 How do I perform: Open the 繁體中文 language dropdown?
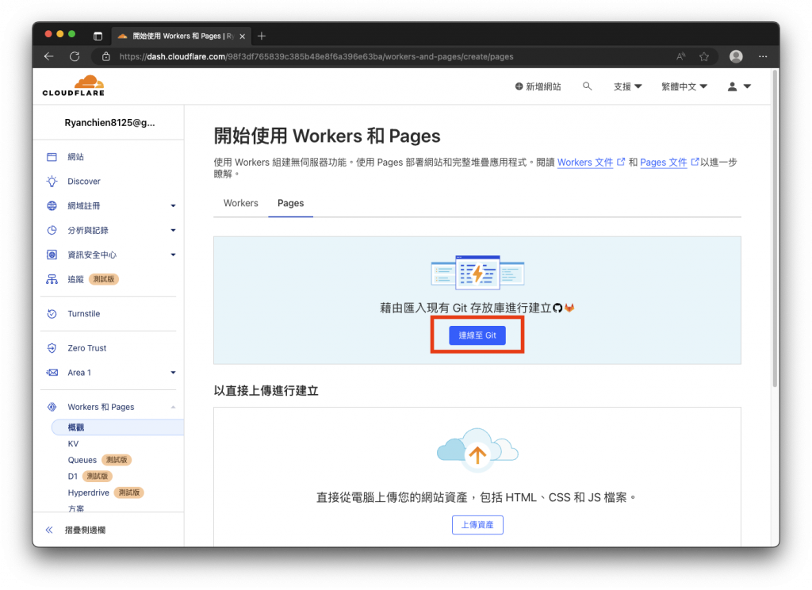(684, 86)
